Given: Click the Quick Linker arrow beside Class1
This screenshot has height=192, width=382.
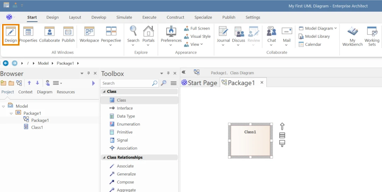Looking at the screenshot, I should [x=282, y=126].
